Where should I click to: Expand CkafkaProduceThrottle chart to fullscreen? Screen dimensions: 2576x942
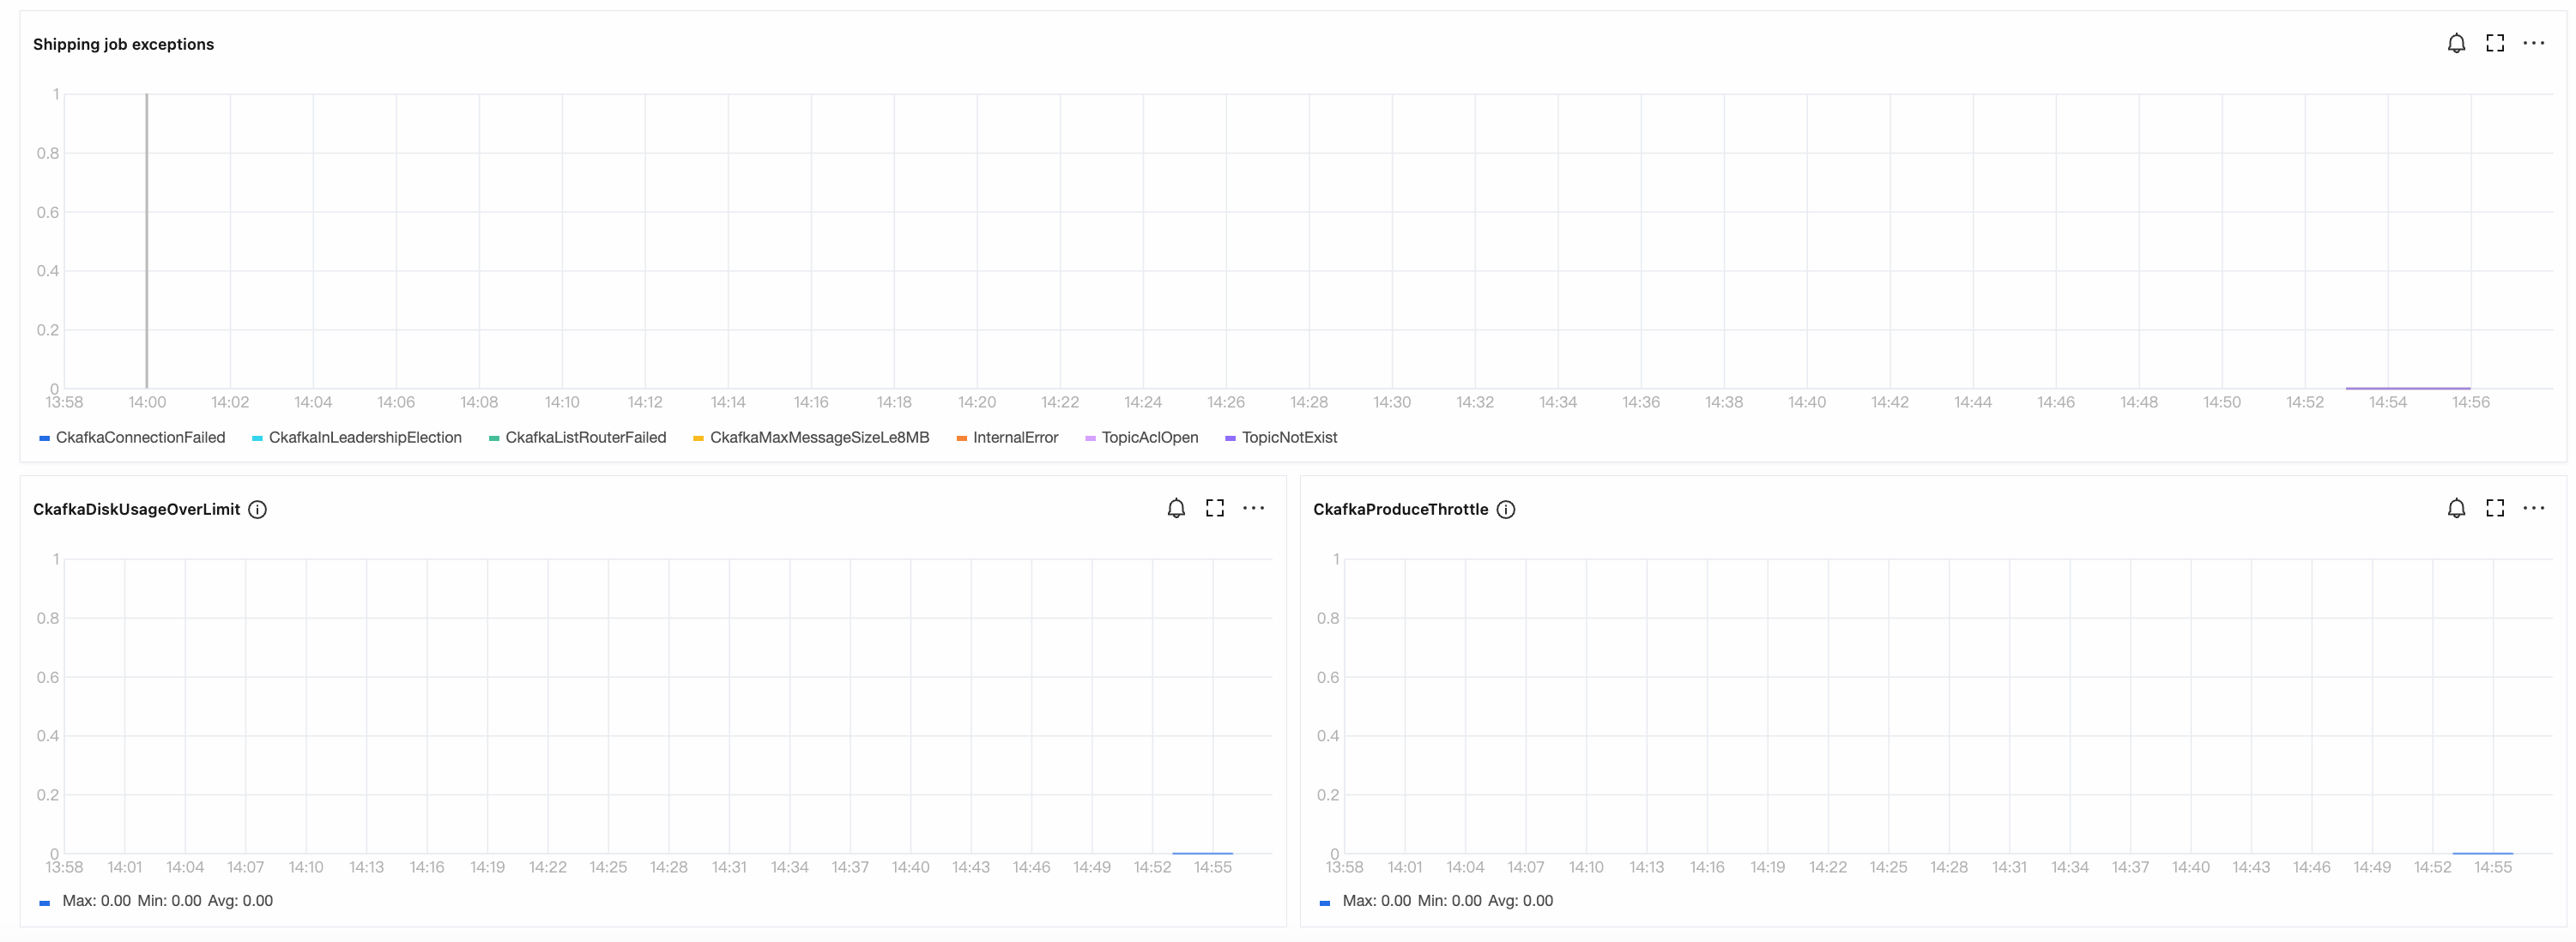[x=2495, y=508]
